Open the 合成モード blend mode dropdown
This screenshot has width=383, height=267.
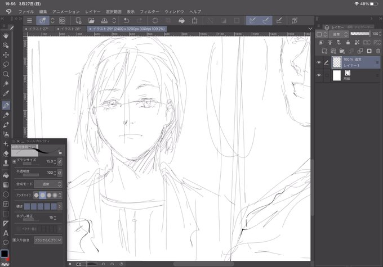click(48, 184)
